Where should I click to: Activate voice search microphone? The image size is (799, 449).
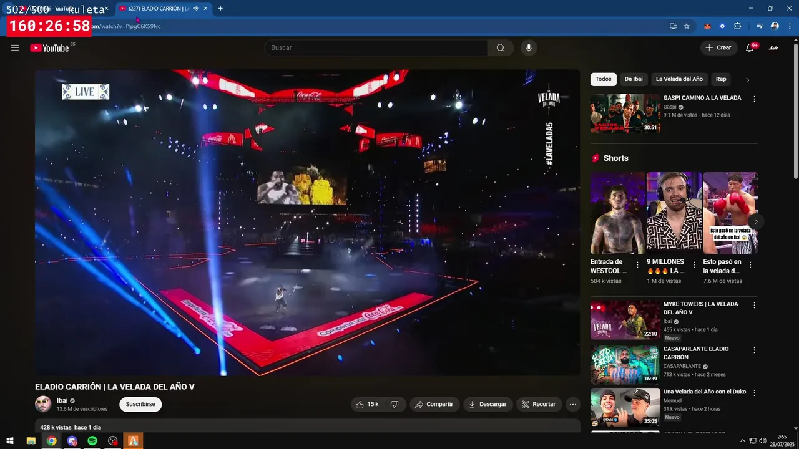(529, 47)
